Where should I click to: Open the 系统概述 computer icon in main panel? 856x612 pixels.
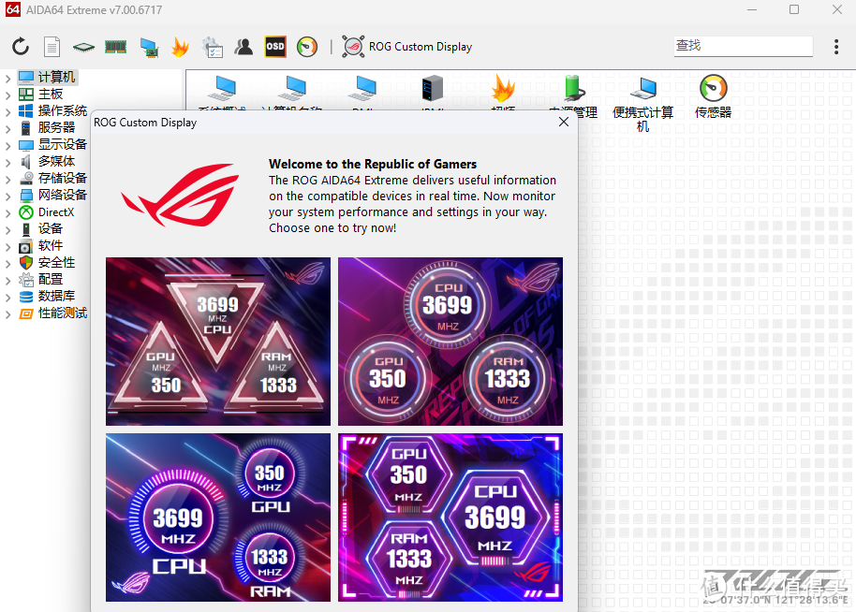(223, 90)
